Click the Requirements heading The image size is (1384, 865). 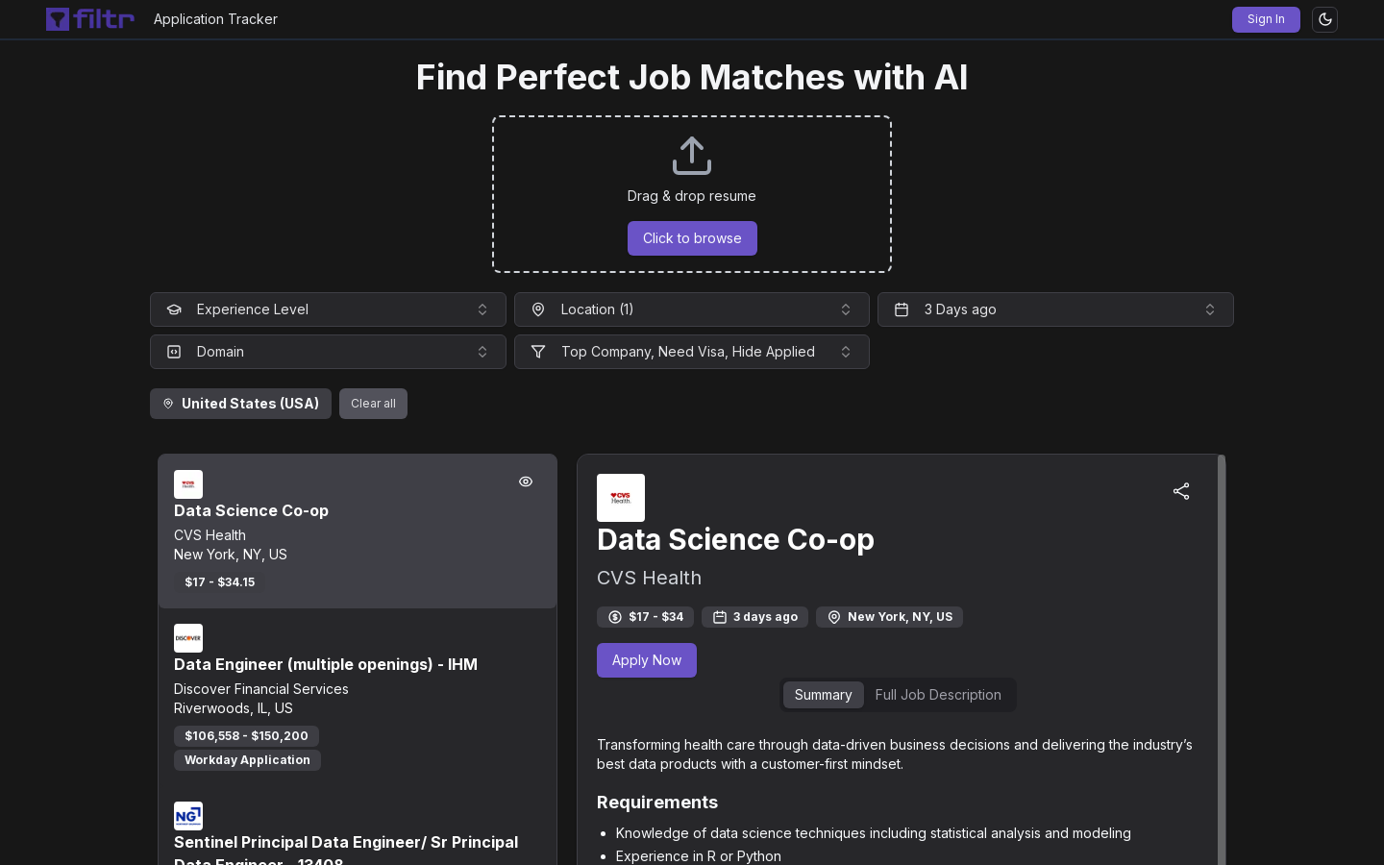(x=657, y=803)
